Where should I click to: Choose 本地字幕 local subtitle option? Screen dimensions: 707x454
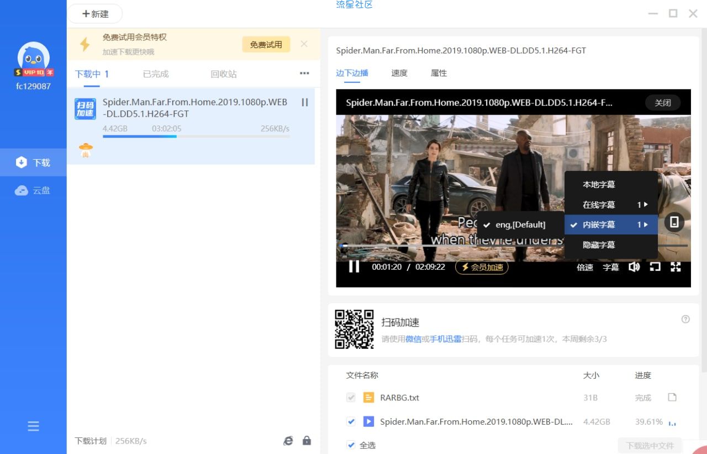pos(611,185)
